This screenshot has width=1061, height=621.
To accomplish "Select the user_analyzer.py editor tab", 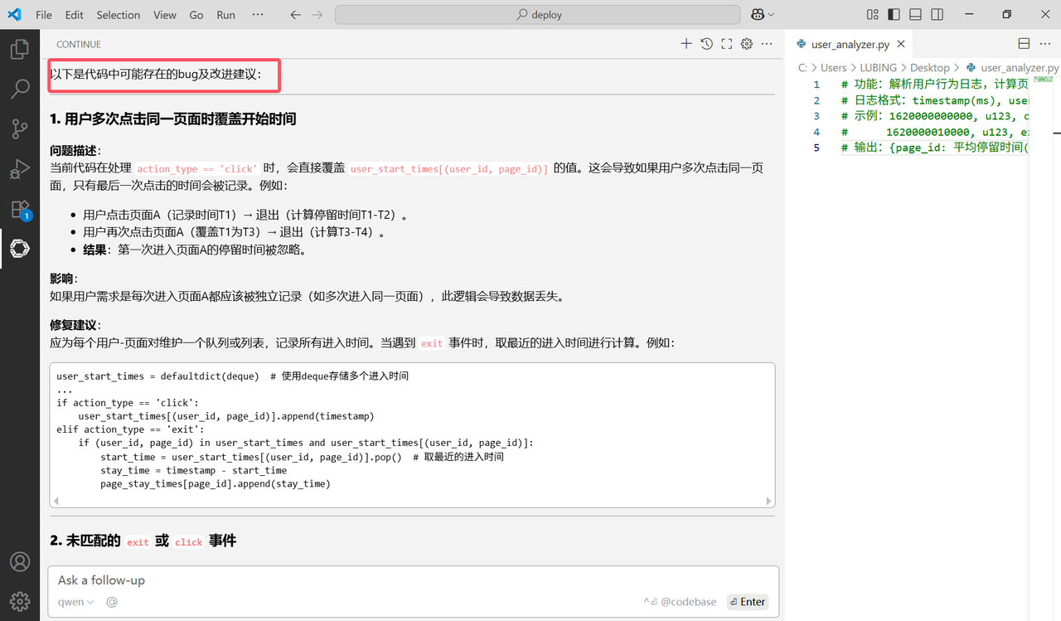I will tap(849, 45).
